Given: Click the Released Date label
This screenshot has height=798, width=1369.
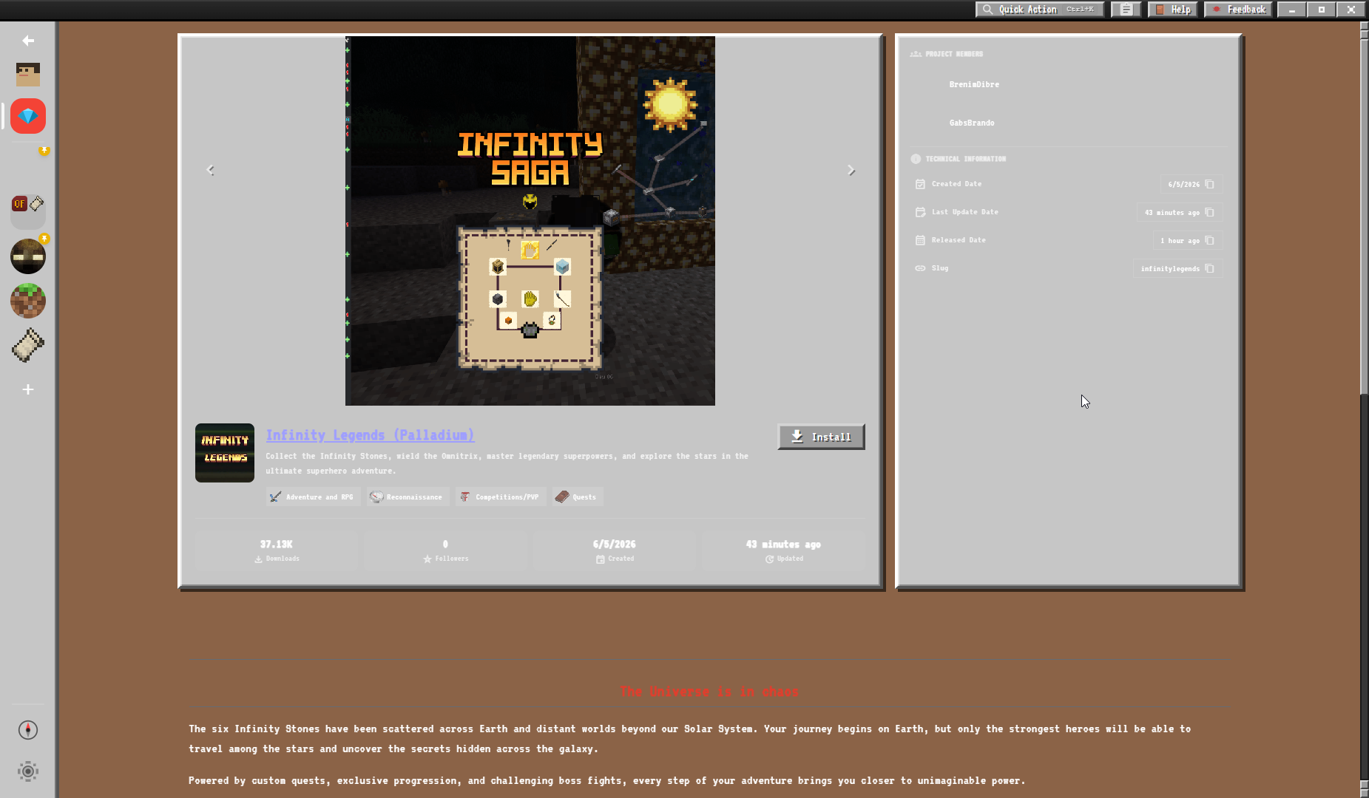Looking at the screenshot, I should [x=959, y=240].
